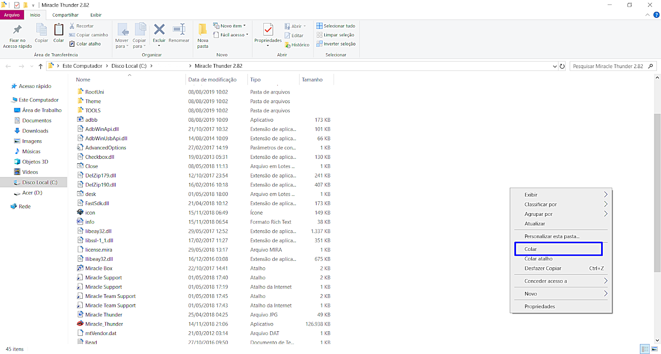This screenshot has height=354, width=661.
Task: Expand the Novo item dropdown
Action: [230, 26]
